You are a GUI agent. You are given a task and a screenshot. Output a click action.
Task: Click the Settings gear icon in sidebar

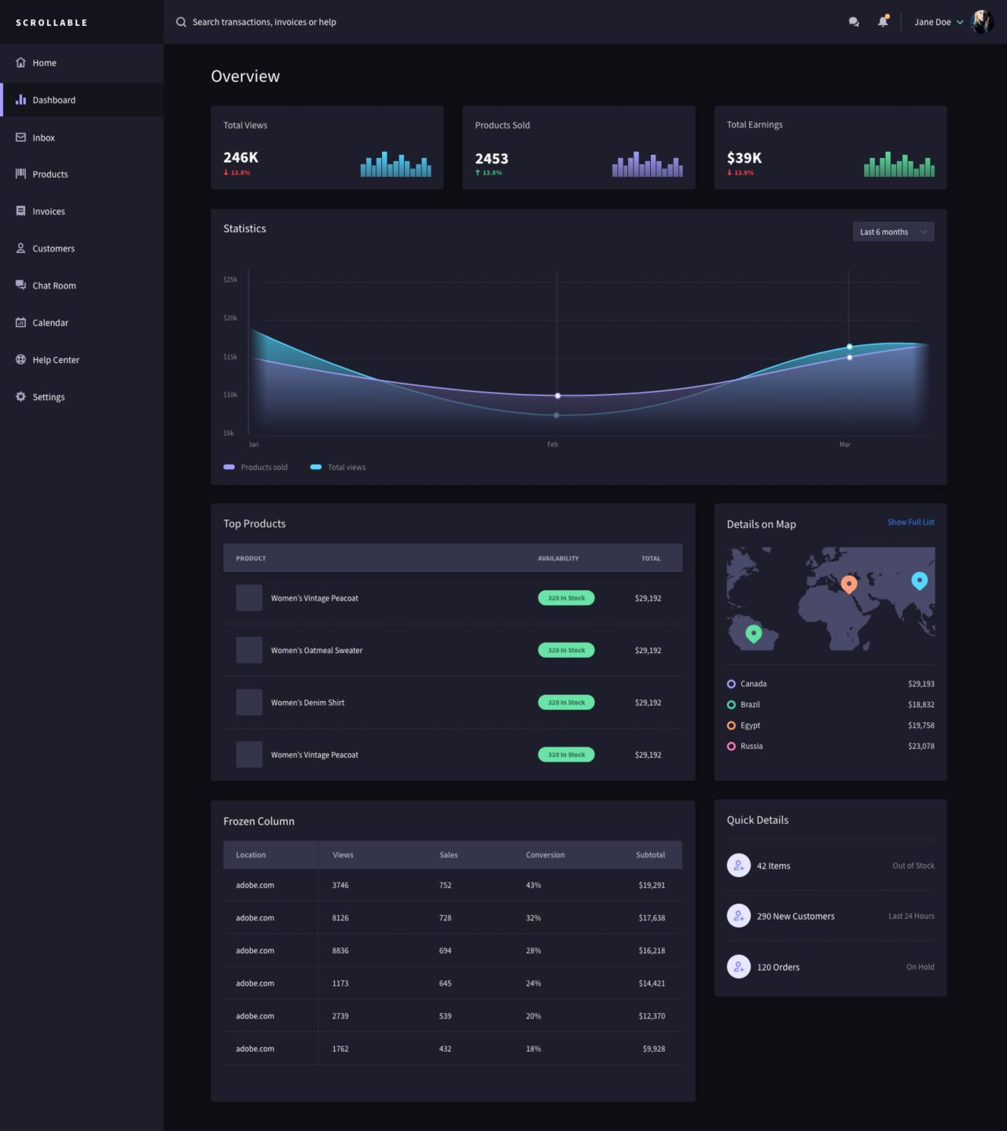coord(20,397)
